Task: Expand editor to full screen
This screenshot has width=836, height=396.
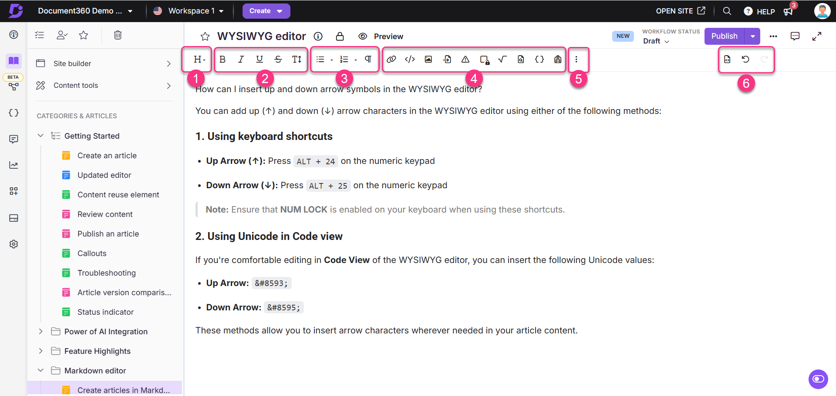Action: 817,37
